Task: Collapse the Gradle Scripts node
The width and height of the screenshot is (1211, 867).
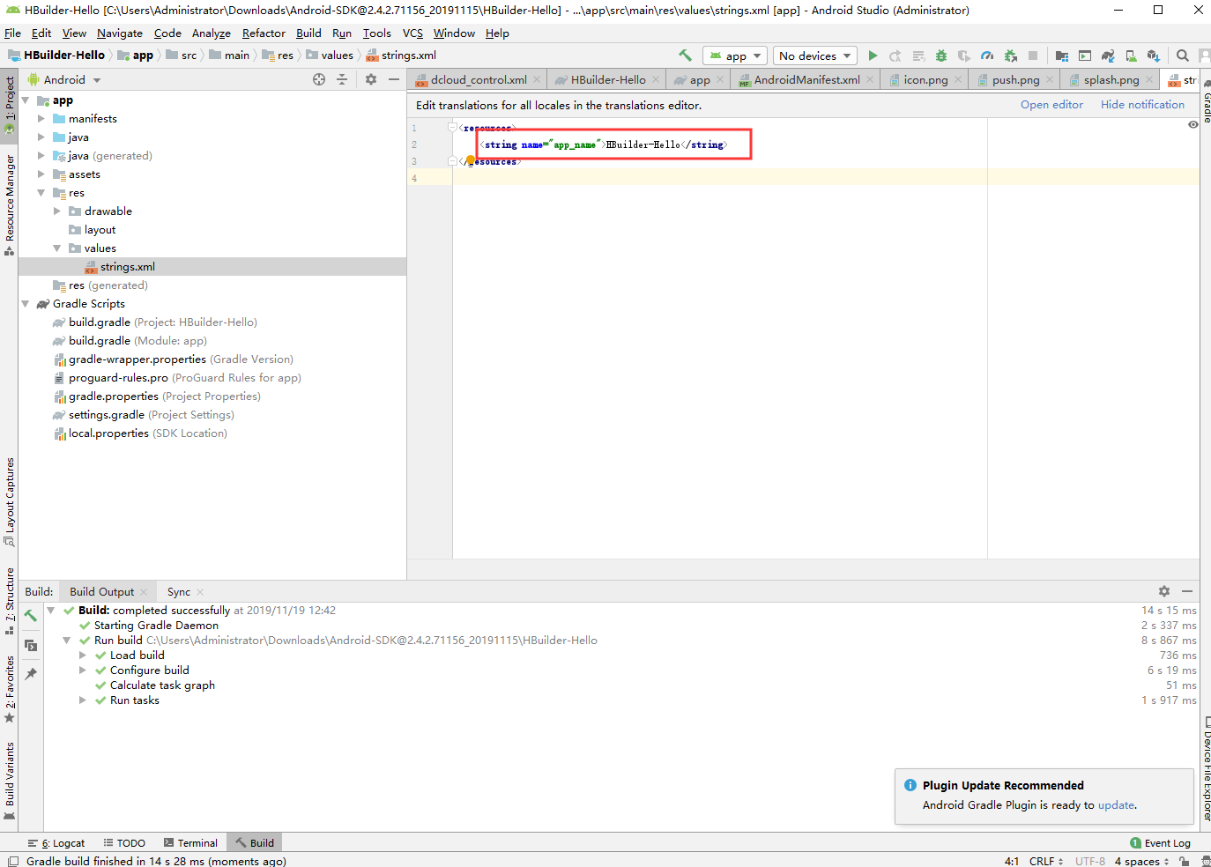Action: tap(26, 304)
